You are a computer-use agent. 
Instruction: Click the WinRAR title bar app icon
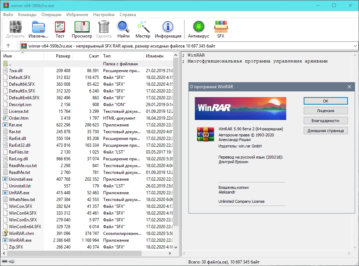click(x=6, y=5)
